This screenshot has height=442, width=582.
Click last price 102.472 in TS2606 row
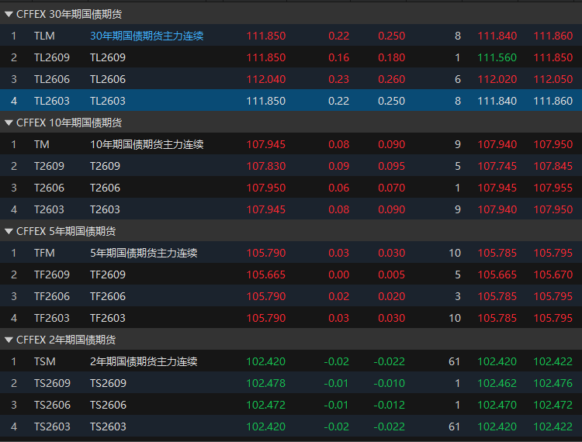tap(265, 405)
